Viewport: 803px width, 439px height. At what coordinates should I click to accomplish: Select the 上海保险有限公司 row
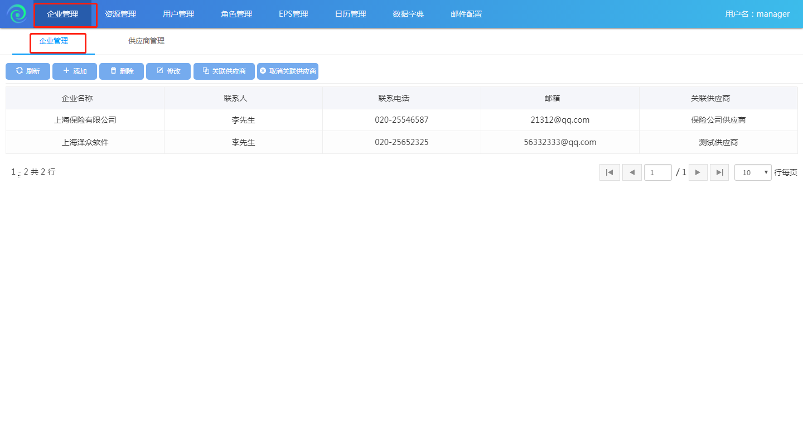[x=85, y=120]
